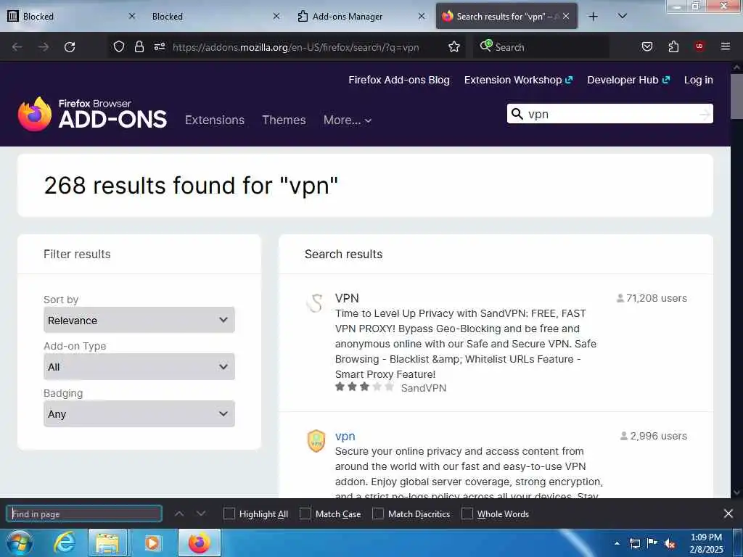Click the page vertical scrollbar thumb

point(737,96)
